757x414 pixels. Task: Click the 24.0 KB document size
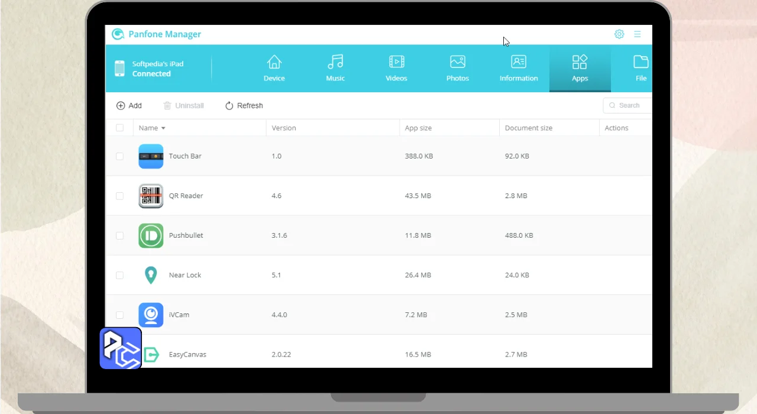pos(517,275)
